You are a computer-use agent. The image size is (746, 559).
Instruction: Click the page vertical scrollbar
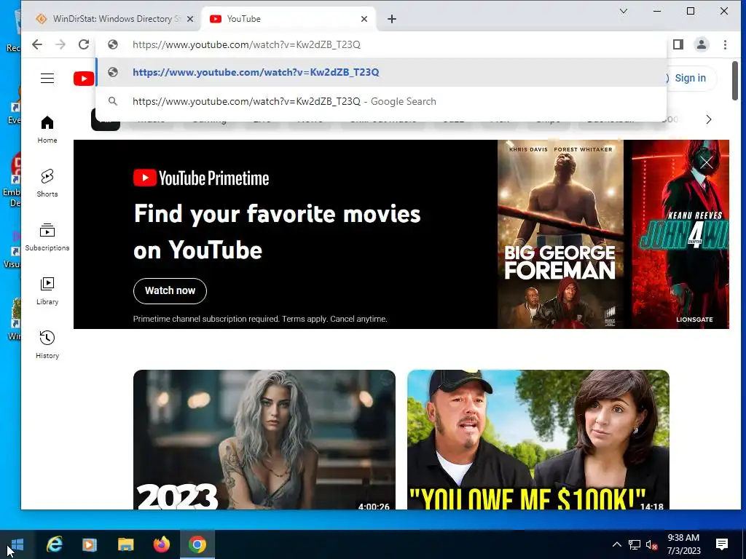click(x=735, y=81)
